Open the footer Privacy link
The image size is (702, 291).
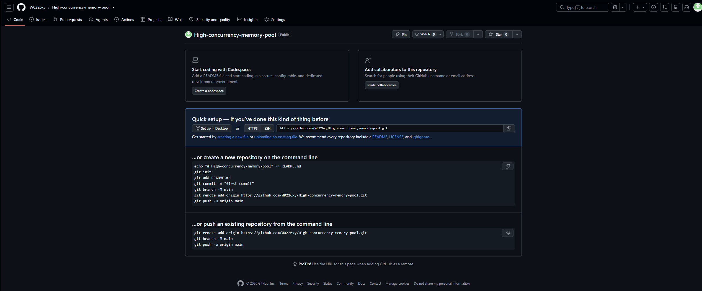(x=298, y=284)
